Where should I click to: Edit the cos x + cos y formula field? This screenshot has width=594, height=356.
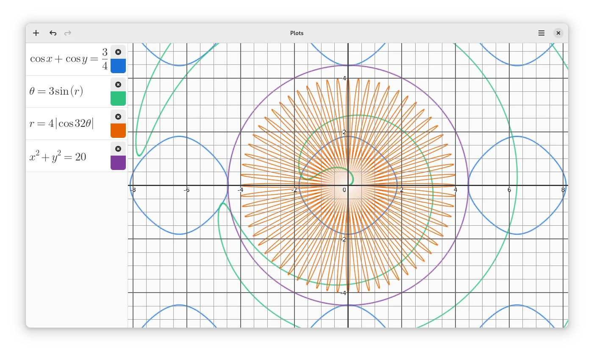pyautogui.click(x=68, y=59)
